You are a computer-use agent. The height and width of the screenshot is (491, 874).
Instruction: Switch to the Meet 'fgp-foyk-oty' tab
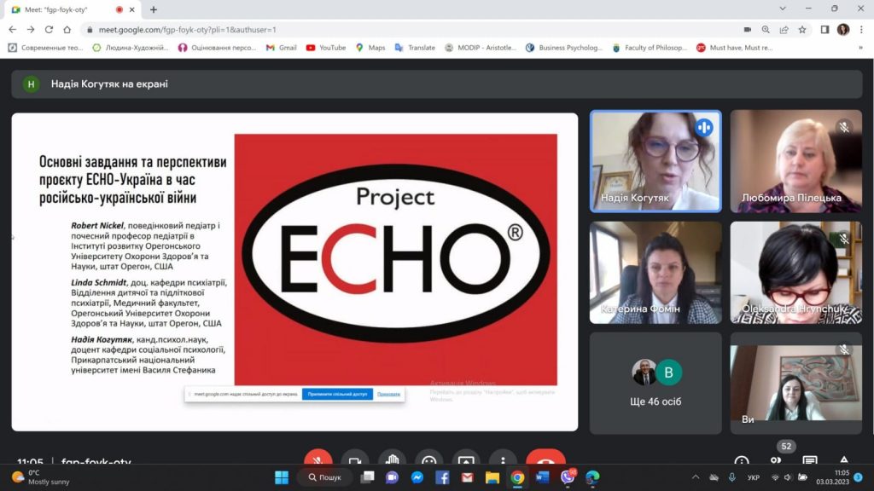(64, 9)
